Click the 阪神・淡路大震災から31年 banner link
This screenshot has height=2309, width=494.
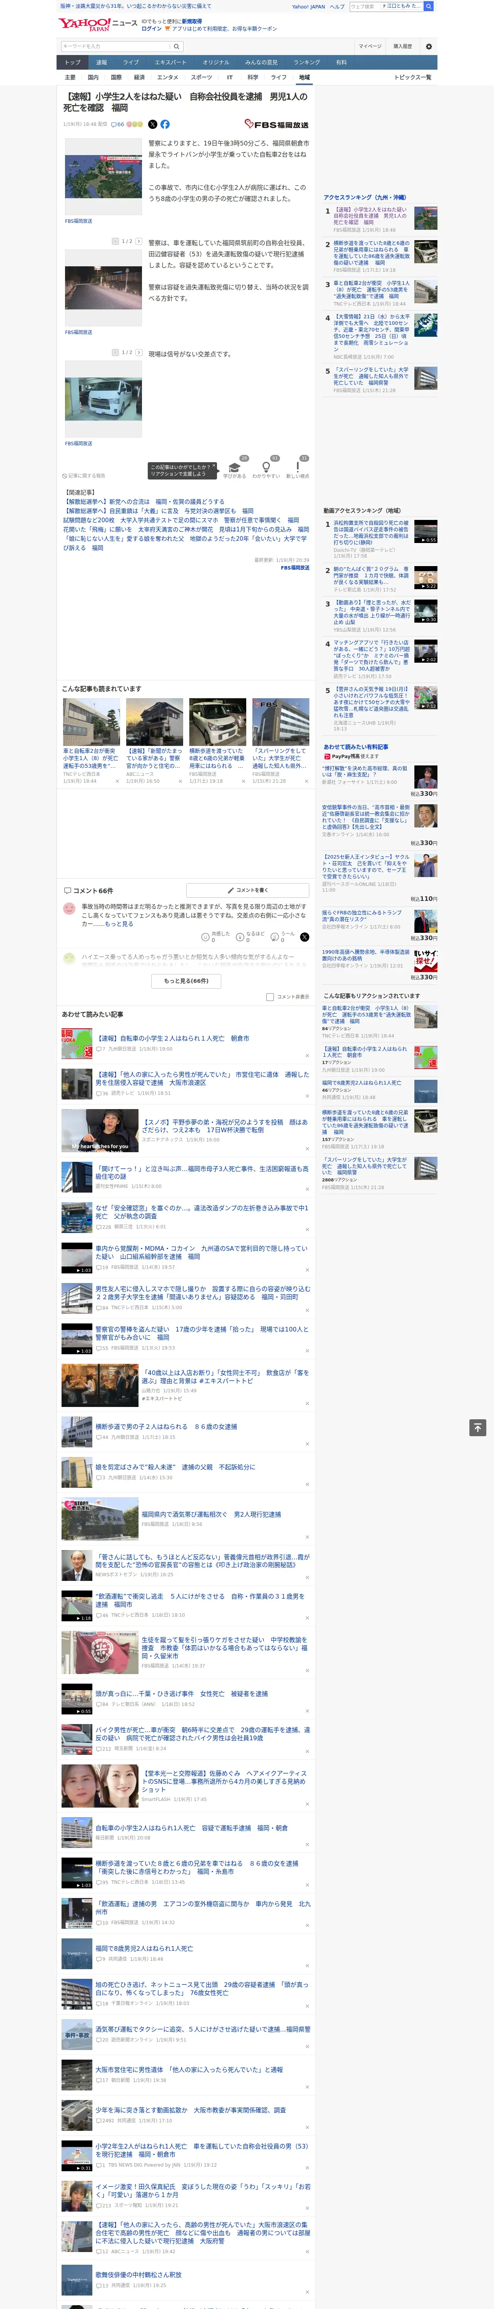135,6
